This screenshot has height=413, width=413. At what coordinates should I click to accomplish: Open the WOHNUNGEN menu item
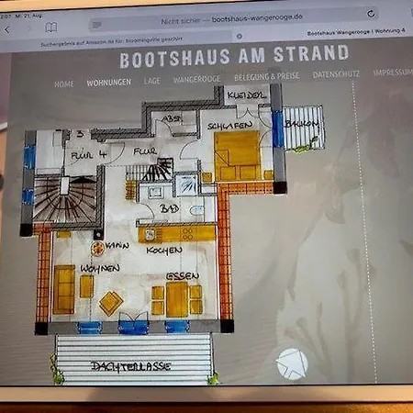(x=109, y=83)
